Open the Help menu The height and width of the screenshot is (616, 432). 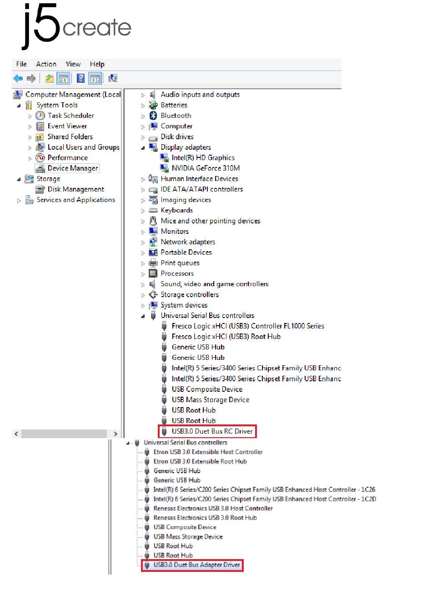coord(97,64)
